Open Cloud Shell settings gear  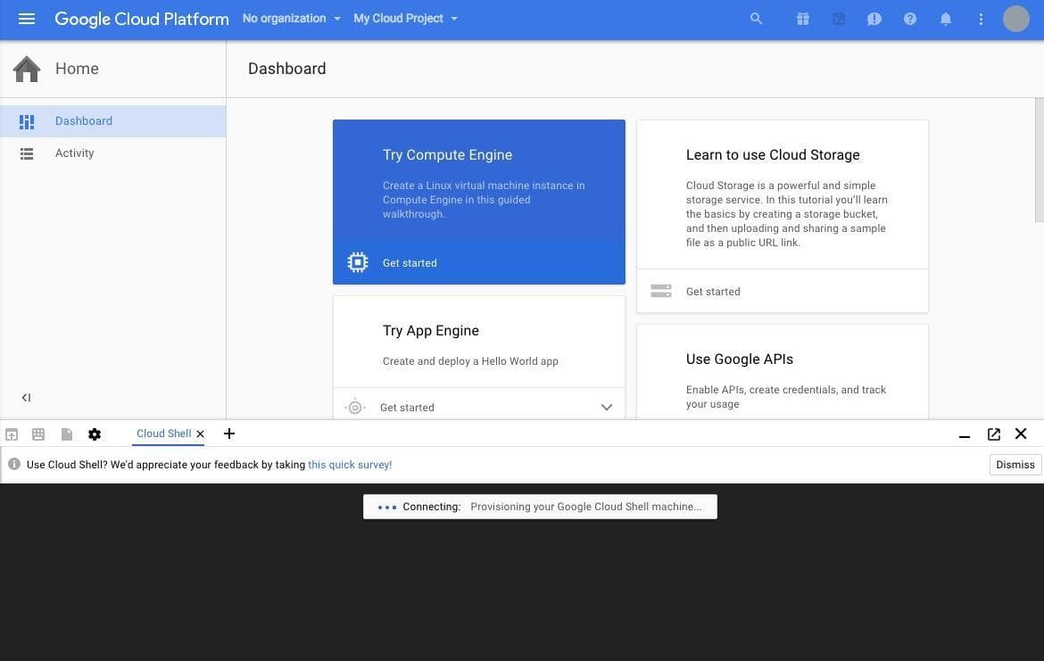(95, 434)
